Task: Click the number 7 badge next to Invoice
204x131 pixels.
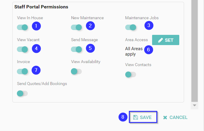Action: click(x=36, y=70)
